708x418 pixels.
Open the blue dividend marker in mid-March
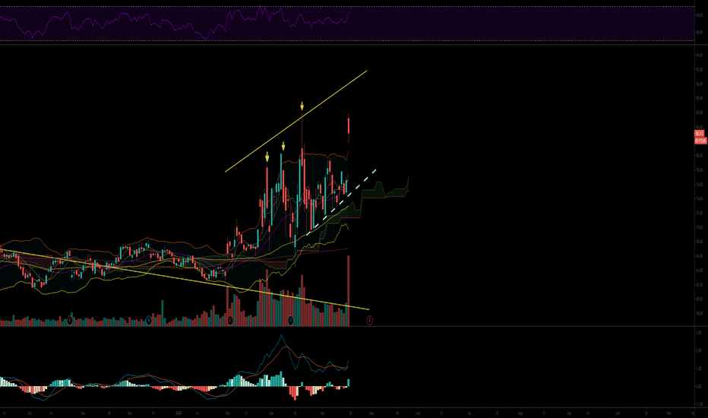click(290, 321)
